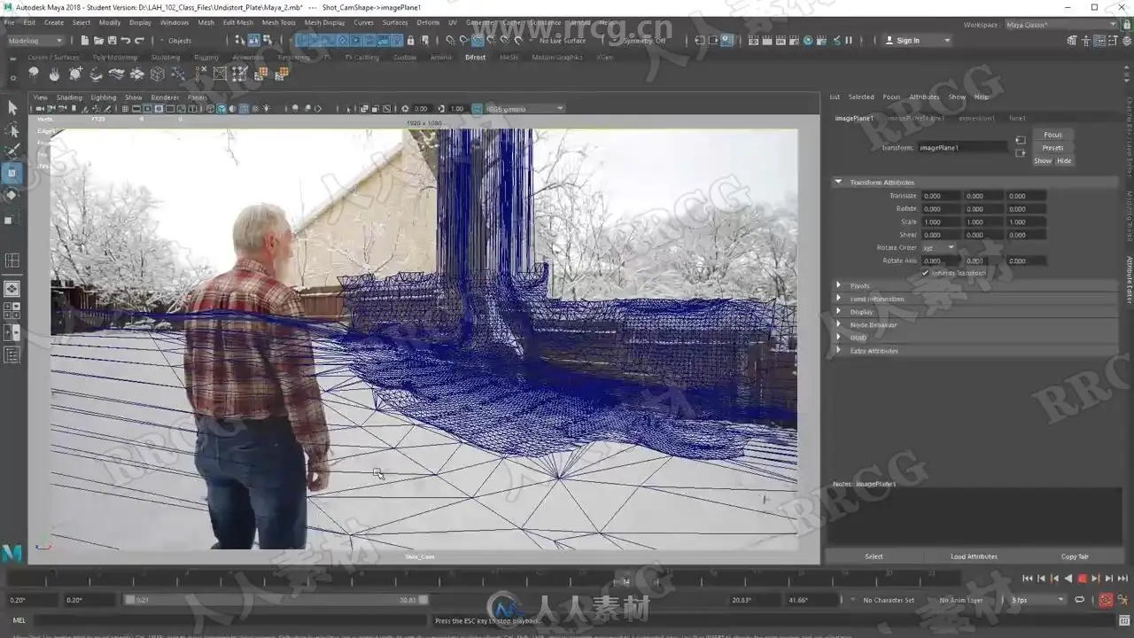The height and width of the screenshot is (638, 1134).
Task: Select the Rotate tool in toolbox
Action: (x=12, y=195)
